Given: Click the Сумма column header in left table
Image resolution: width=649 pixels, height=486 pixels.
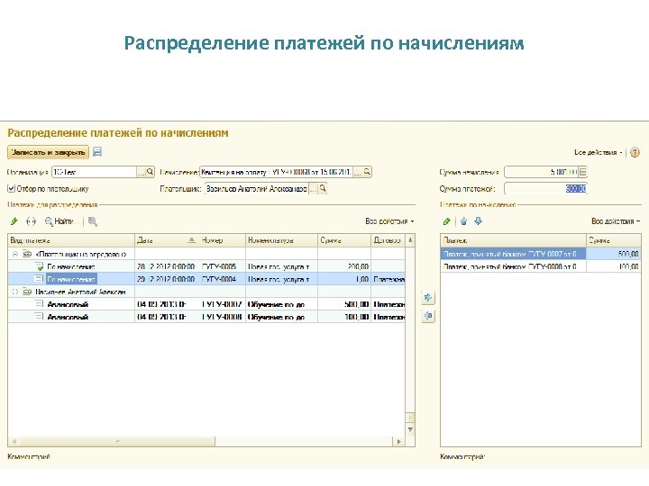Looking at the screenshot, I should pyautogui.click(x=344, y=240).
